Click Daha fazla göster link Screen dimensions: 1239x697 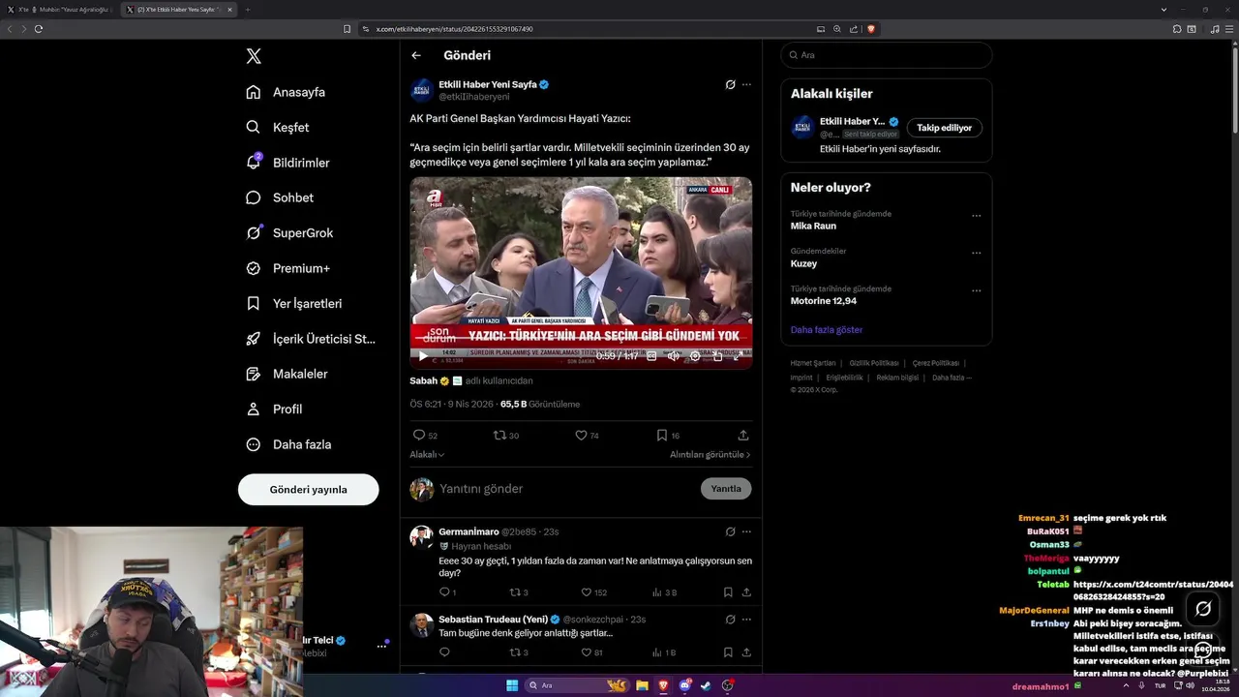point(827,330)
